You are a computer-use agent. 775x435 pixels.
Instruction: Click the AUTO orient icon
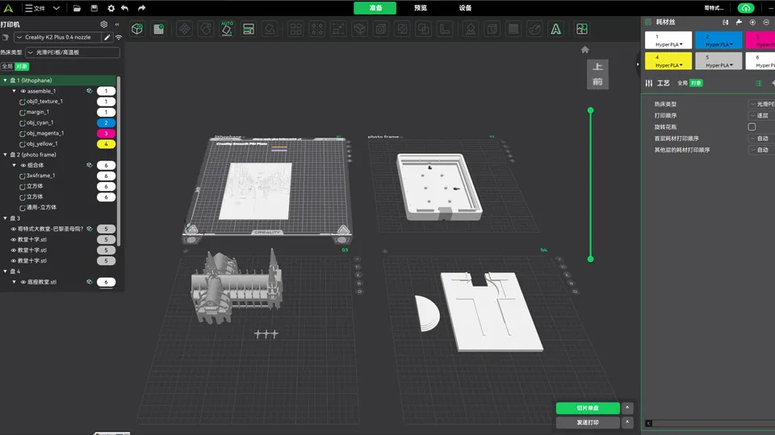(227, 29)
